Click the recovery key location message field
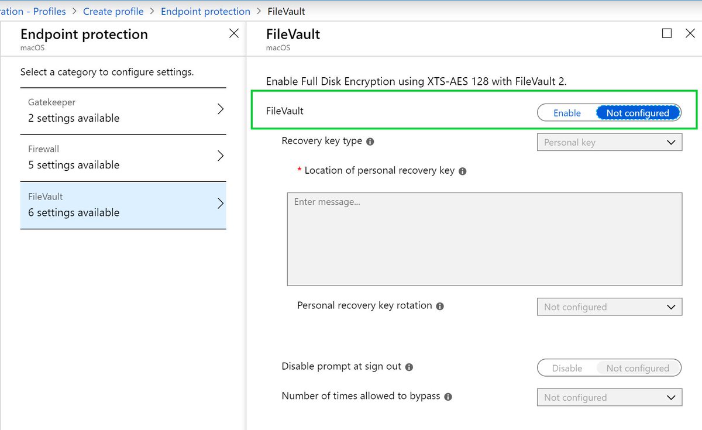Viewport: 702px width, 430px height. point(484,239)
